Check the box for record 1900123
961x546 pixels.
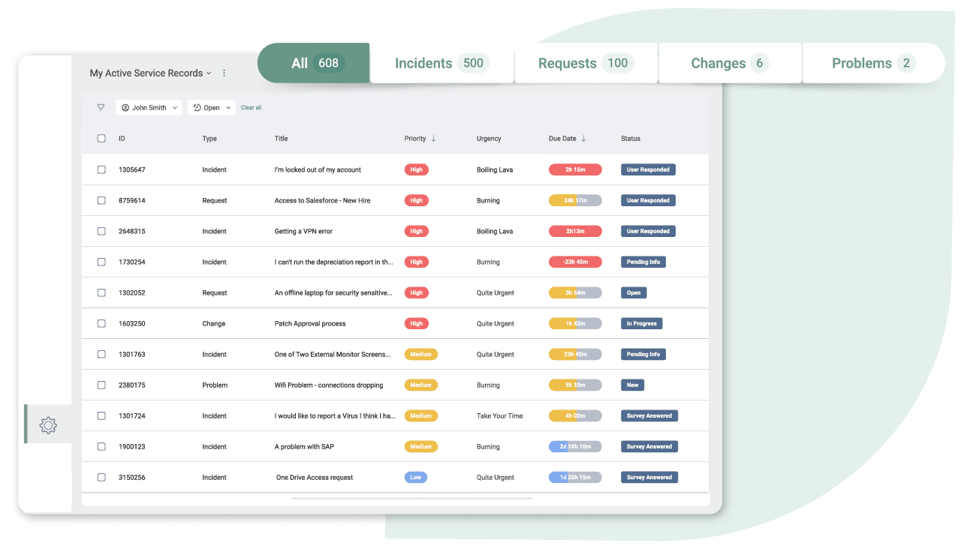pos(101,446)
